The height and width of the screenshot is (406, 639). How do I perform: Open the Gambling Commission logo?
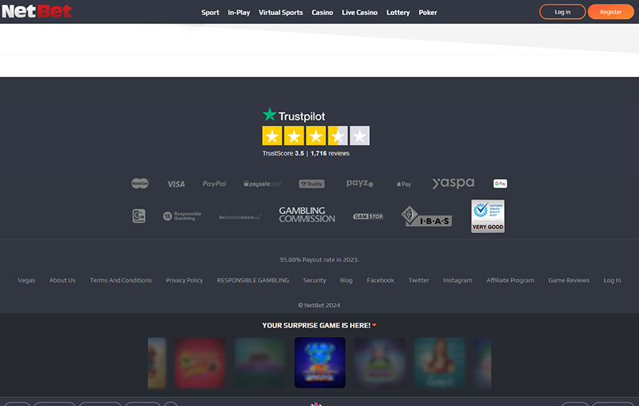coord(307,215)
